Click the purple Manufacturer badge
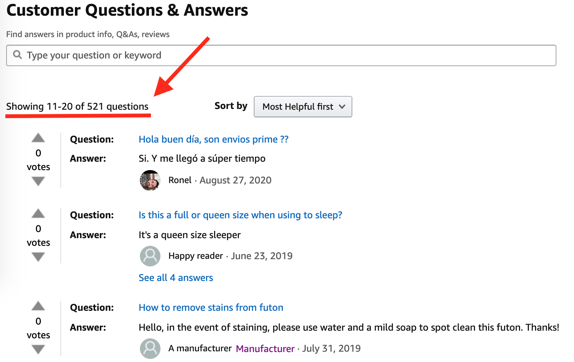Screen dimensions: 574x362 (x=265, y=349)
